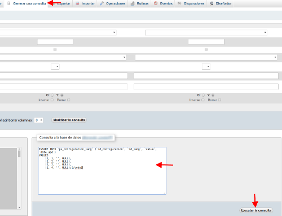Click the table list scrollbar up arrow
Viewport: 282px width, 216px height.
pos(19,149)
